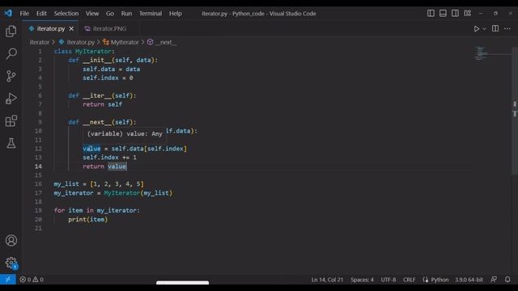Click 'MyIterator(my_list)' on line 17
Viewport: 518px width, 291px height.
[x=138, y=192]
